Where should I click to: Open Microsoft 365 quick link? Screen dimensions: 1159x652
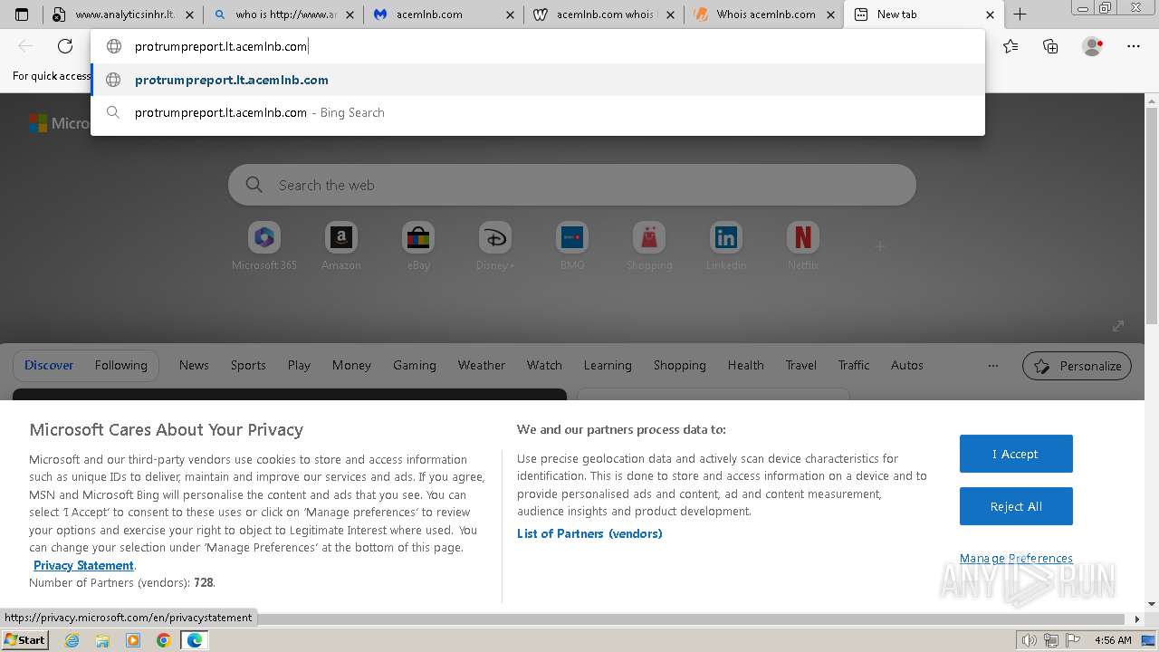coord(264,246)
